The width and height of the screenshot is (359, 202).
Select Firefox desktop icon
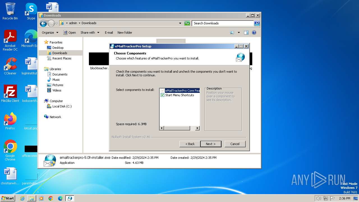point(10,121)
